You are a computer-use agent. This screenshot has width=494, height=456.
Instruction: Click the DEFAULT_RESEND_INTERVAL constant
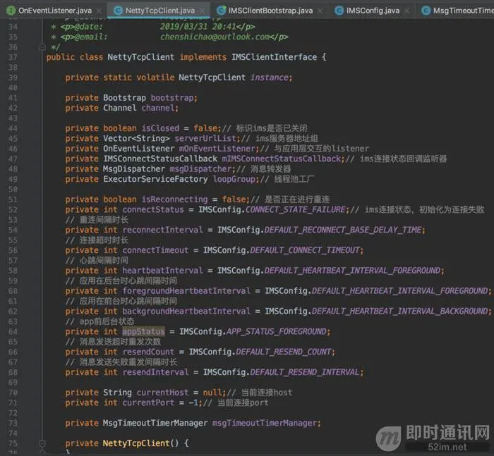coord(305,372)
